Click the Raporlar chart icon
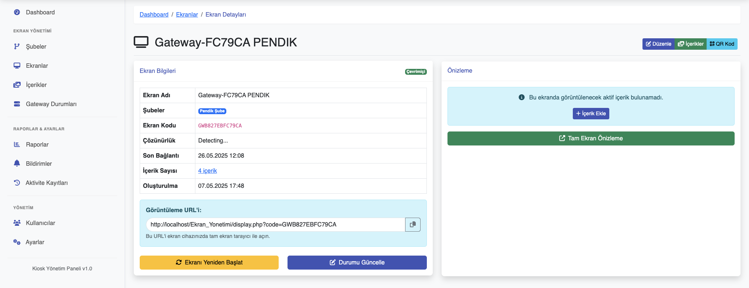The image size is (749, 288). (17, 144)
